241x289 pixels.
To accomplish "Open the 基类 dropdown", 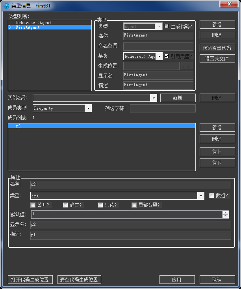I will tap(159, 56).
